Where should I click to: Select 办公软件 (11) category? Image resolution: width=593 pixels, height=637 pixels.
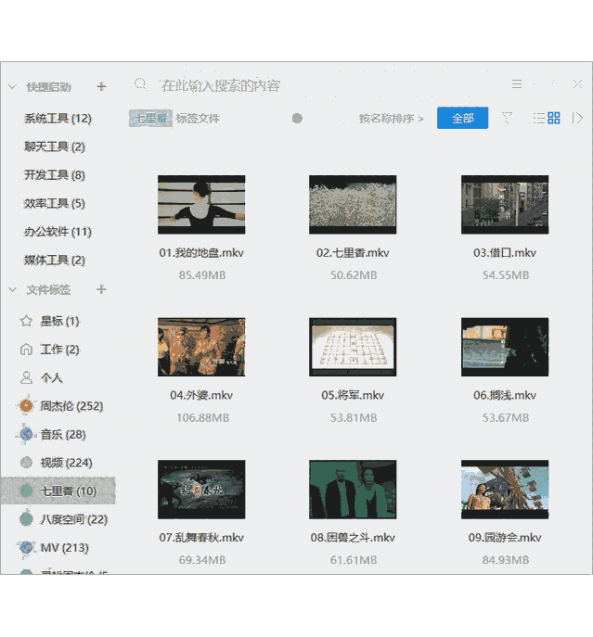click(x=58, y=232)
